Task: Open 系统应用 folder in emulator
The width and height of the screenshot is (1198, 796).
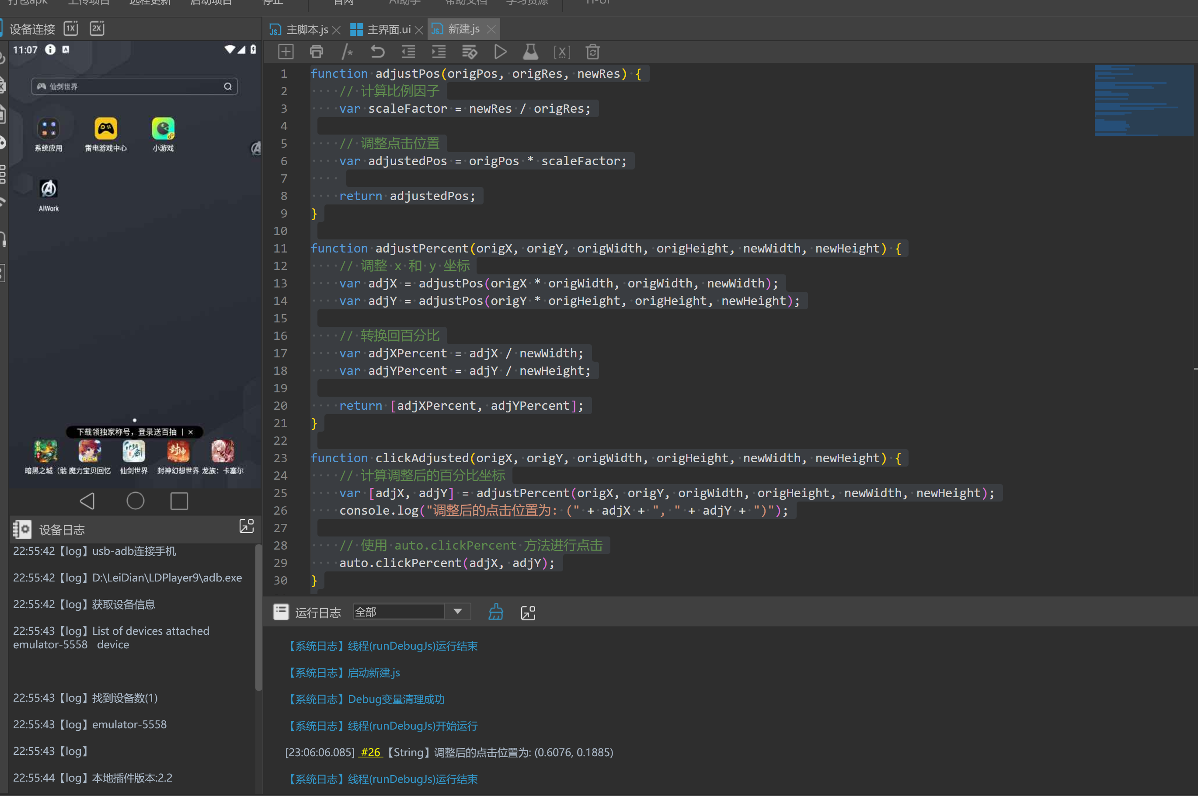Action: tap(48, 134)
